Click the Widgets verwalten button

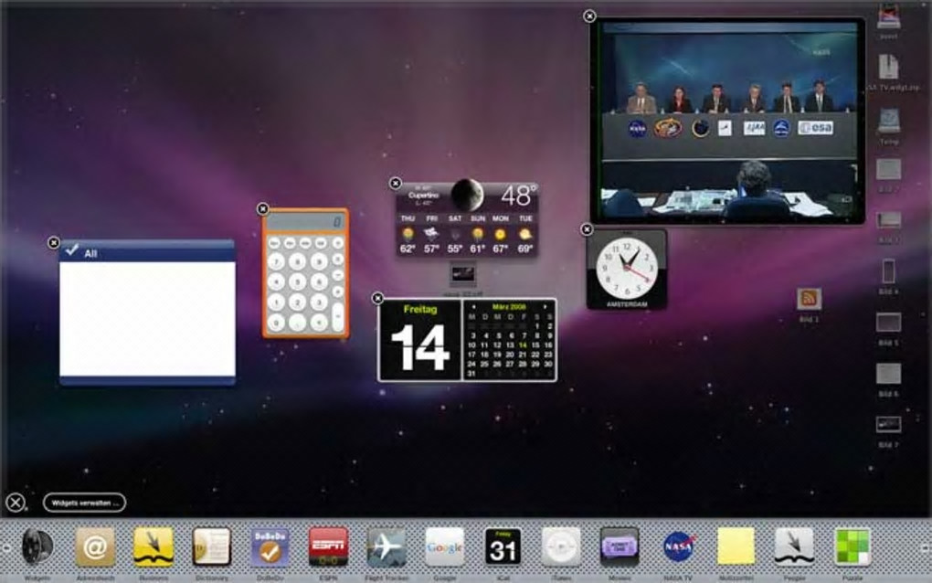84,503
